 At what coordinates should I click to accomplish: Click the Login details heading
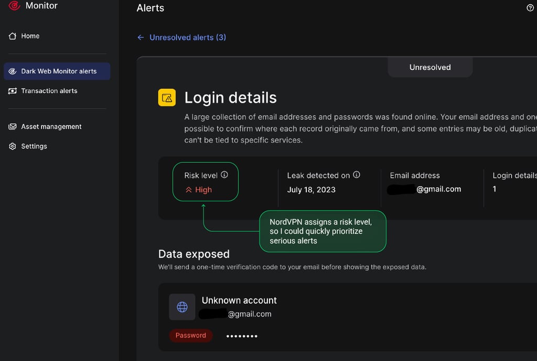[231, 98]
